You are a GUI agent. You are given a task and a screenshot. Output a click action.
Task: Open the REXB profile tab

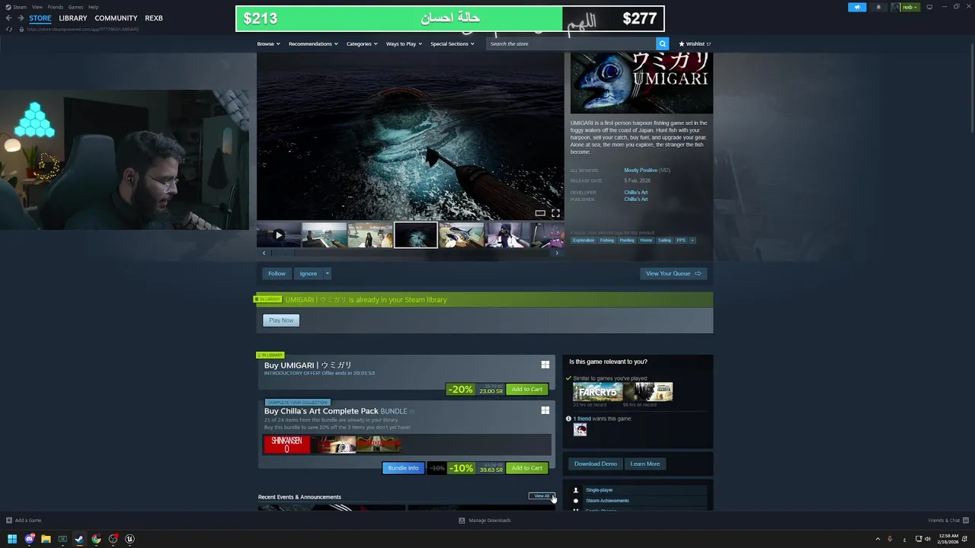tap(154, 18)
